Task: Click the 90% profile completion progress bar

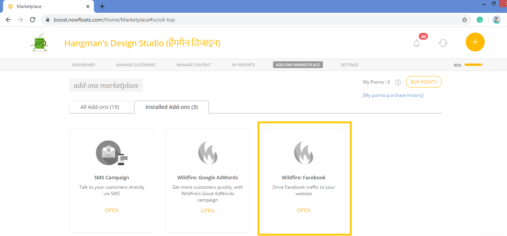Action: coord(474,65)
